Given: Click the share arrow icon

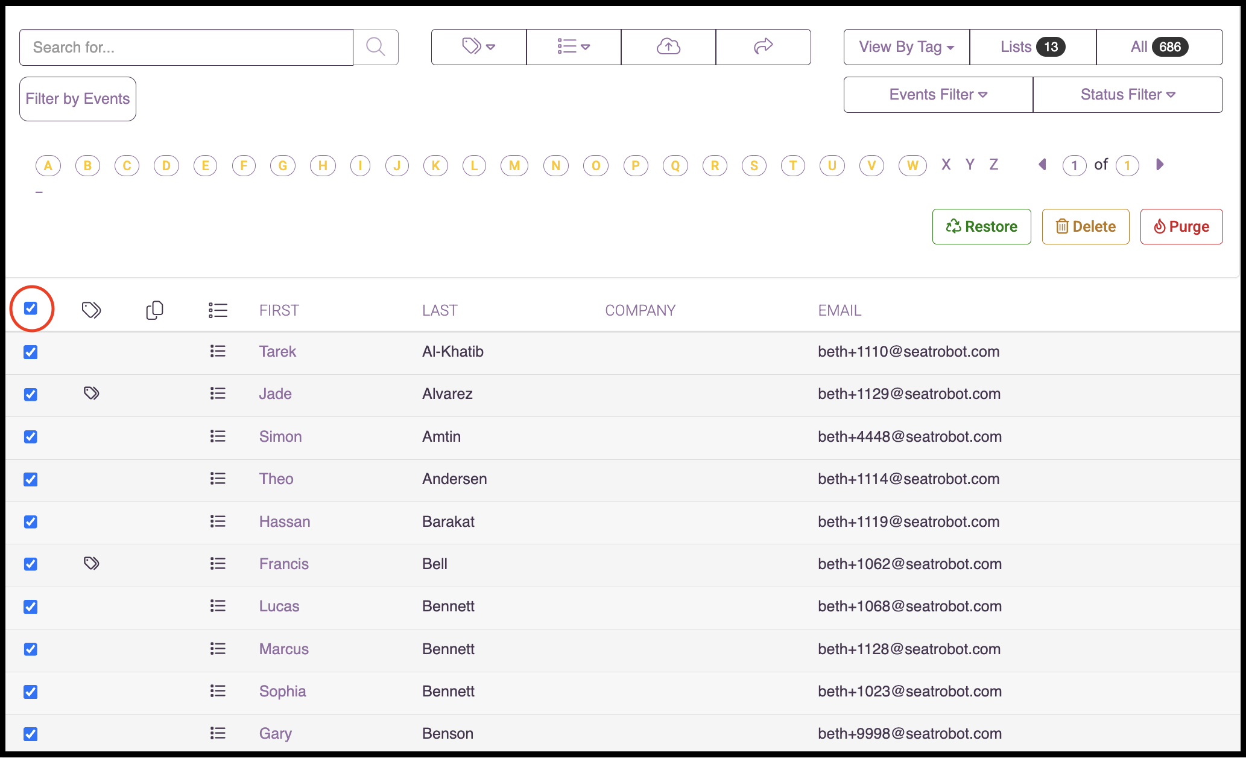Looking at the screenshot, I should [x=764, y=47].
